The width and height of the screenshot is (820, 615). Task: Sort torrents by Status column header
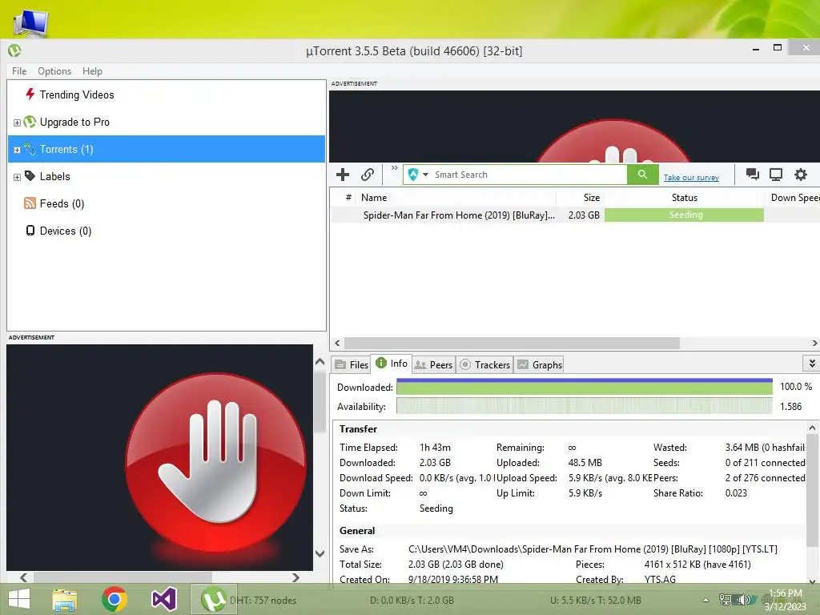[684, 198]
